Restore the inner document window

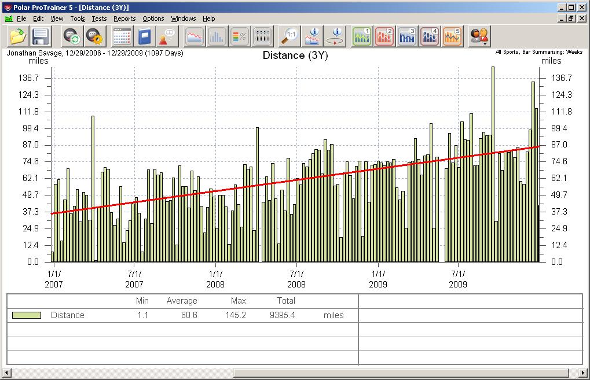(x=571, y=18)
